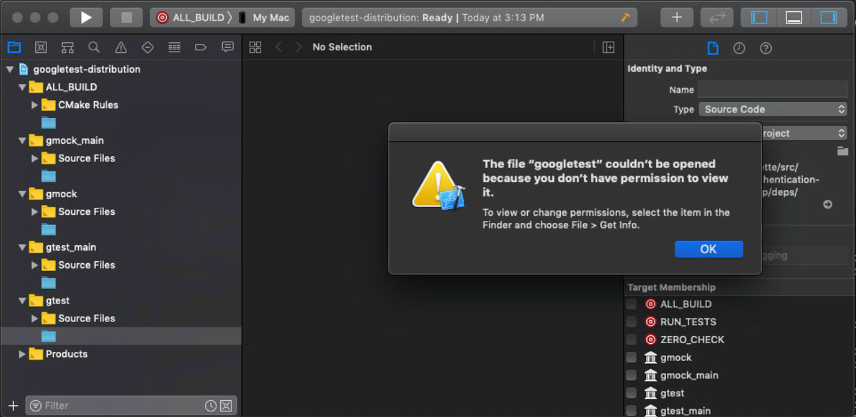The height and width of the screenshot is (417, 856).
Task: Open the Find navigator magnifier
Action: tap(94, 47)
